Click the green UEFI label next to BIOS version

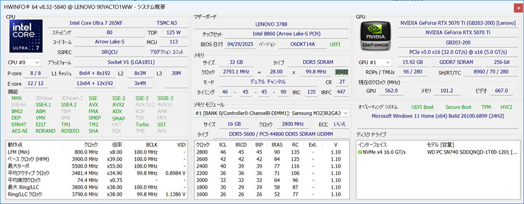[335, 44]
